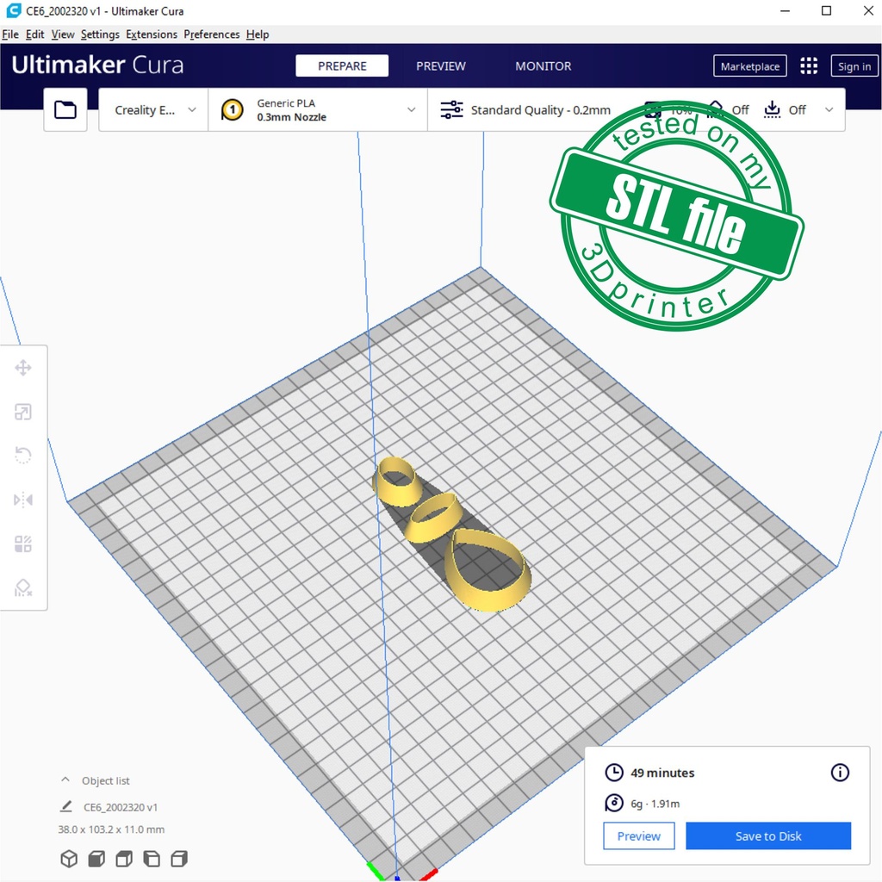
Task: Select the Mirror tool
Action: [x=23, y=500]
